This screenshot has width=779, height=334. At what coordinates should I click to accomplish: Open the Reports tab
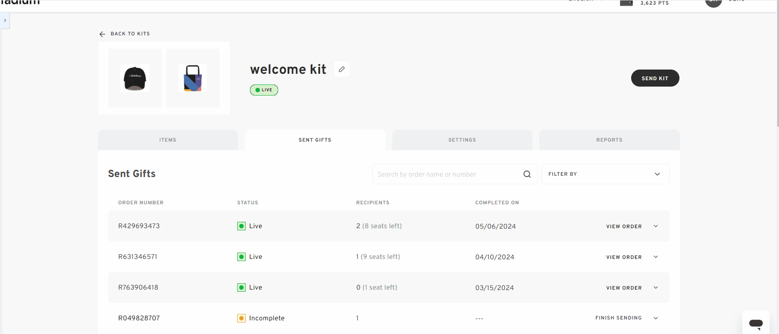pyautogui.click(x=609, y=140)
